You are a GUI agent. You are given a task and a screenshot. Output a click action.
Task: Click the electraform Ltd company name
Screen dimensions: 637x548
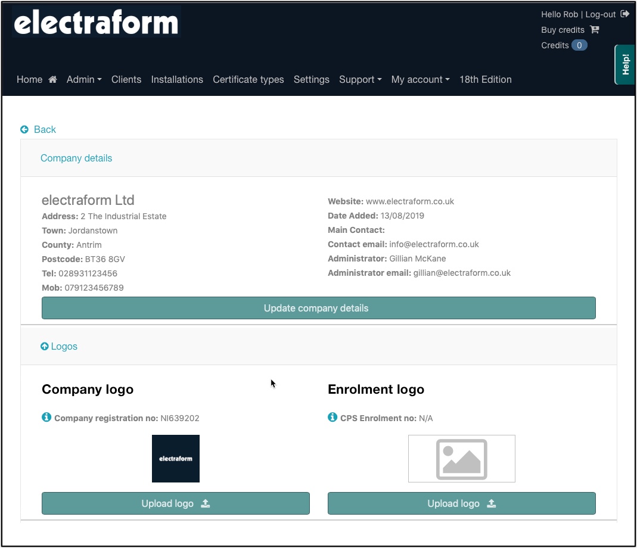click(x=88, y=200)
